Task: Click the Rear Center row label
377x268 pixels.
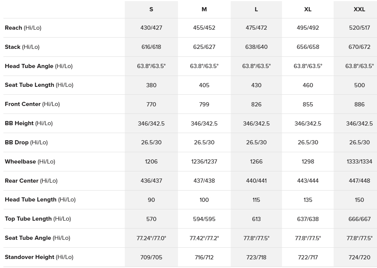Action: 31,181
